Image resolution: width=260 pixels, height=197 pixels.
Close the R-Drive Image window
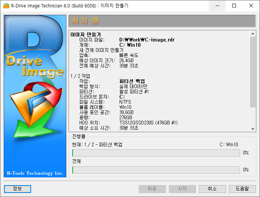click(x=251, y=6)
